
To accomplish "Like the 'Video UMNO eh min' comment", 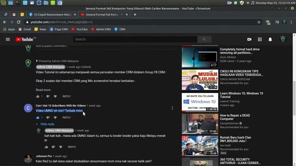I will coord(37,118).
